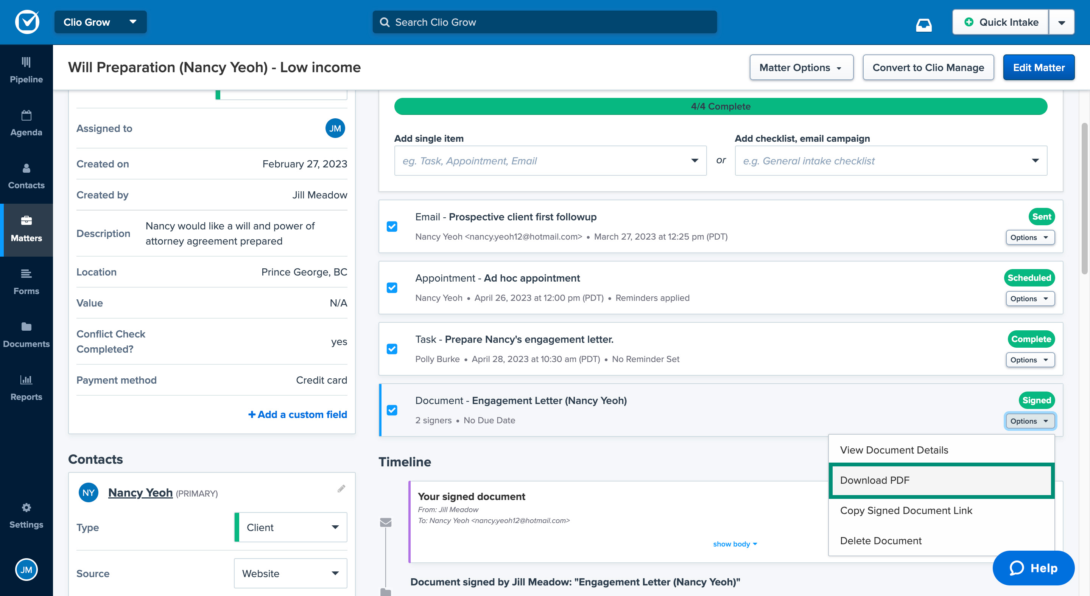Edit Nancy Yeoh contact with pencil icon
1090x596 pixels.
click(341, 489)
